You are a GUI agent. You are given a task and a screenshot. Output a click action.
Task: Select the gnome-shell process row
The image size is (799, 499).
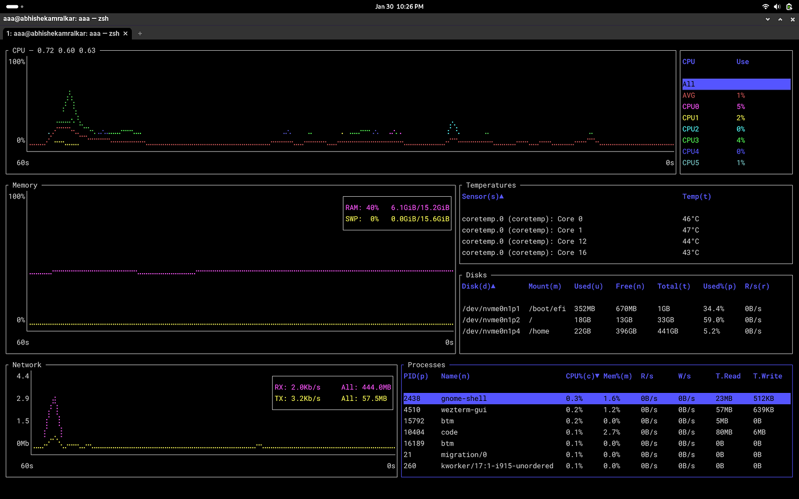pyautogui.click(x=597, y=399)
